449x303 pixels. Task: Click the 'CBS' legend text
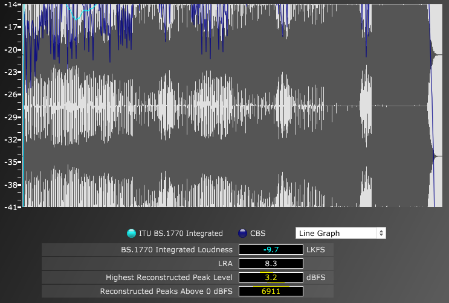point(257,234)
